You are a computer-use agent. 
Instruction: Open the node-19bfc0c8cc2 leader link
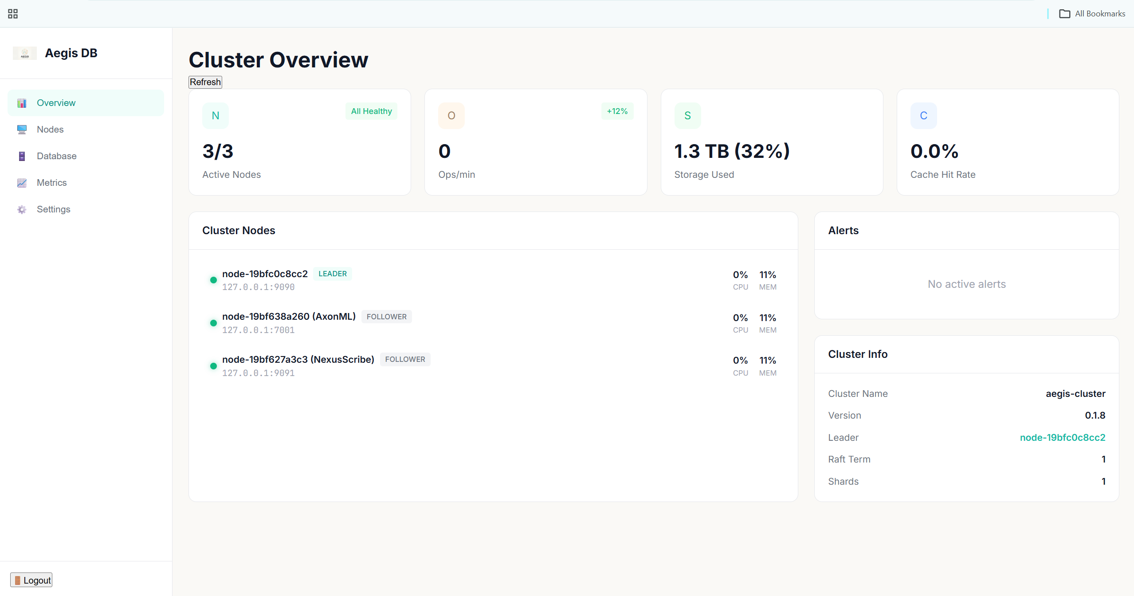(1063, 437)
